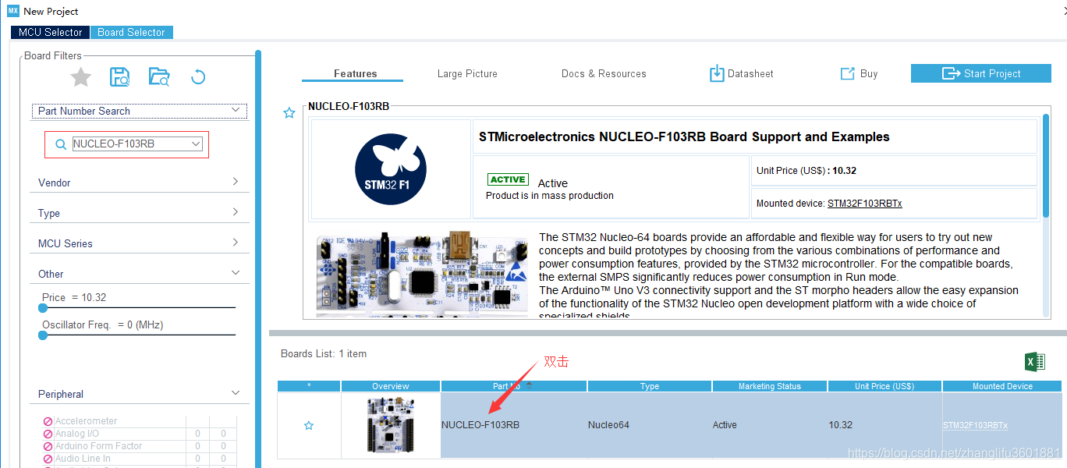Click the 10.32 price cell in list
Viewport: 1067px width, 468px height.
884,425
